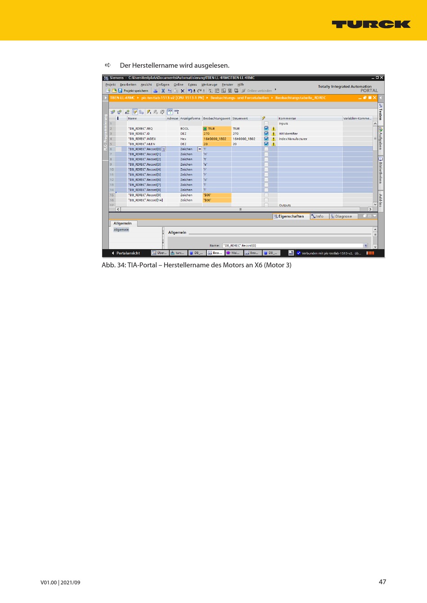Click the insert comment line icon
Screen dimensions: 427x603
tap(127, 112)
